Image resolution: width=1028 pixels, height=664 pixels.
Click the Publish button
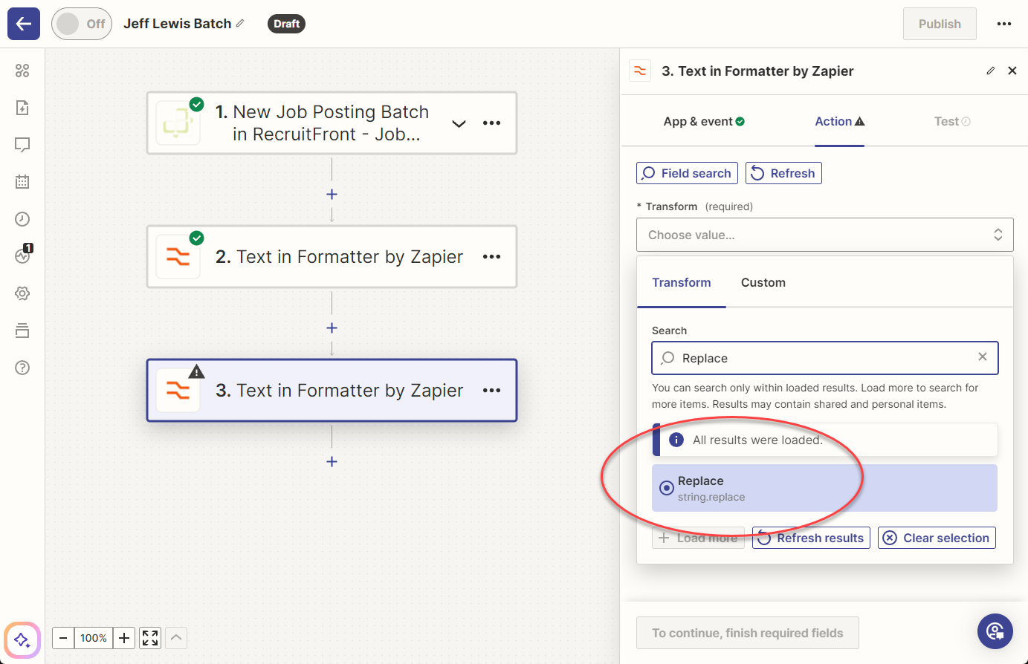click(x=940, y=24)
